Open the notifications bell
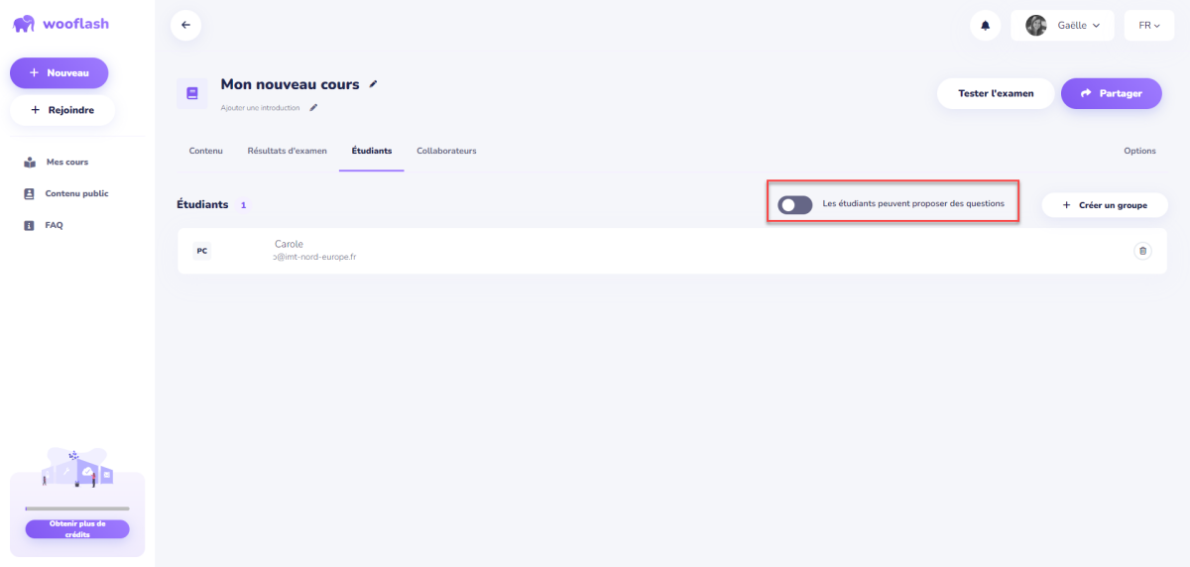 985,26
